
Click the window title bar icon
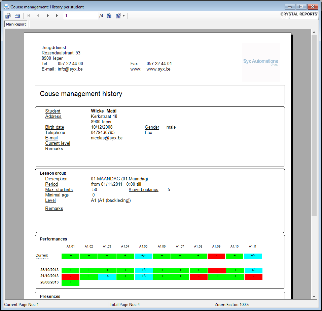click(6, 7)
